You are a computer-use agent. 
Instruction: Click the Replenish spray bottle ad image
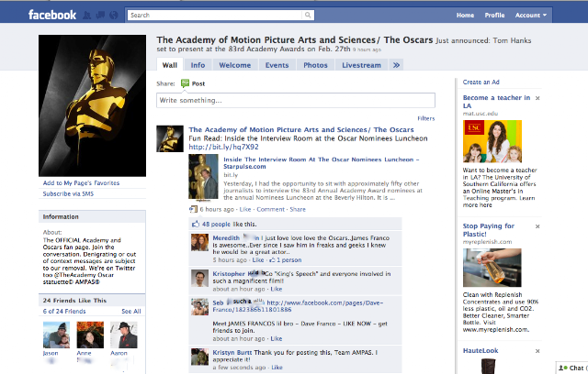tap(492, 268)
